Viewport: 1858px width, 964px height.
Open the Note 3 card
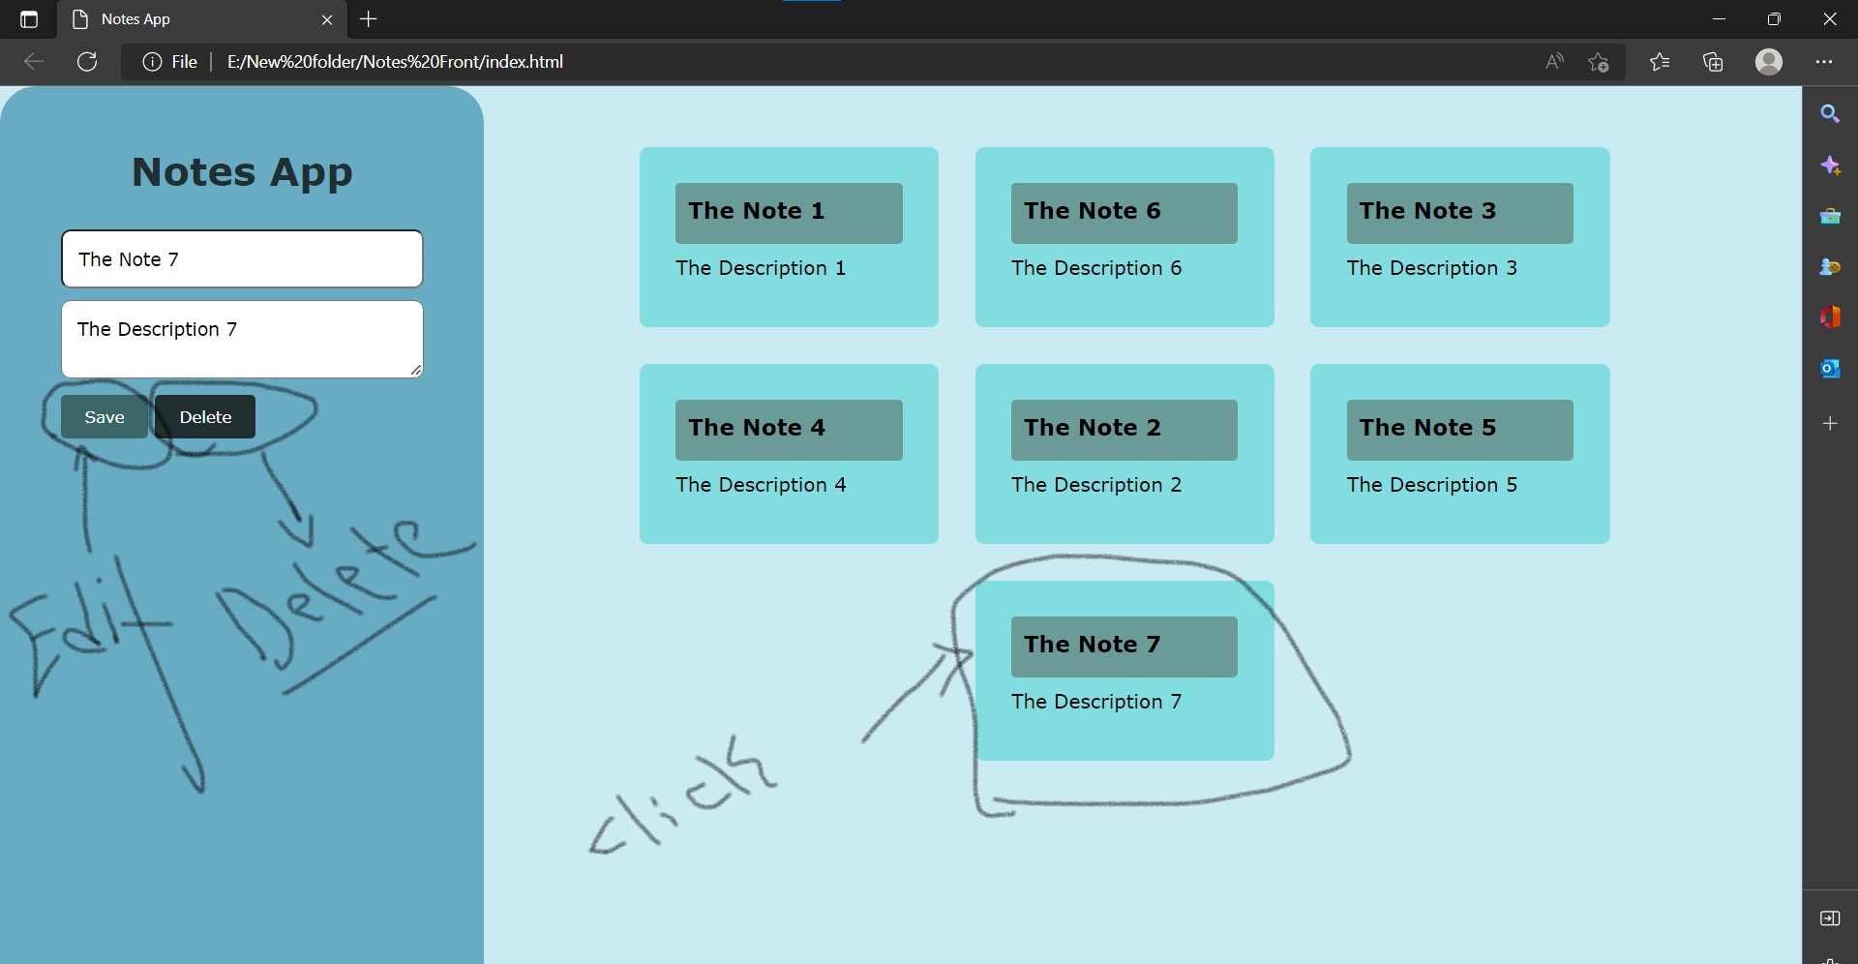point(1460,237)
